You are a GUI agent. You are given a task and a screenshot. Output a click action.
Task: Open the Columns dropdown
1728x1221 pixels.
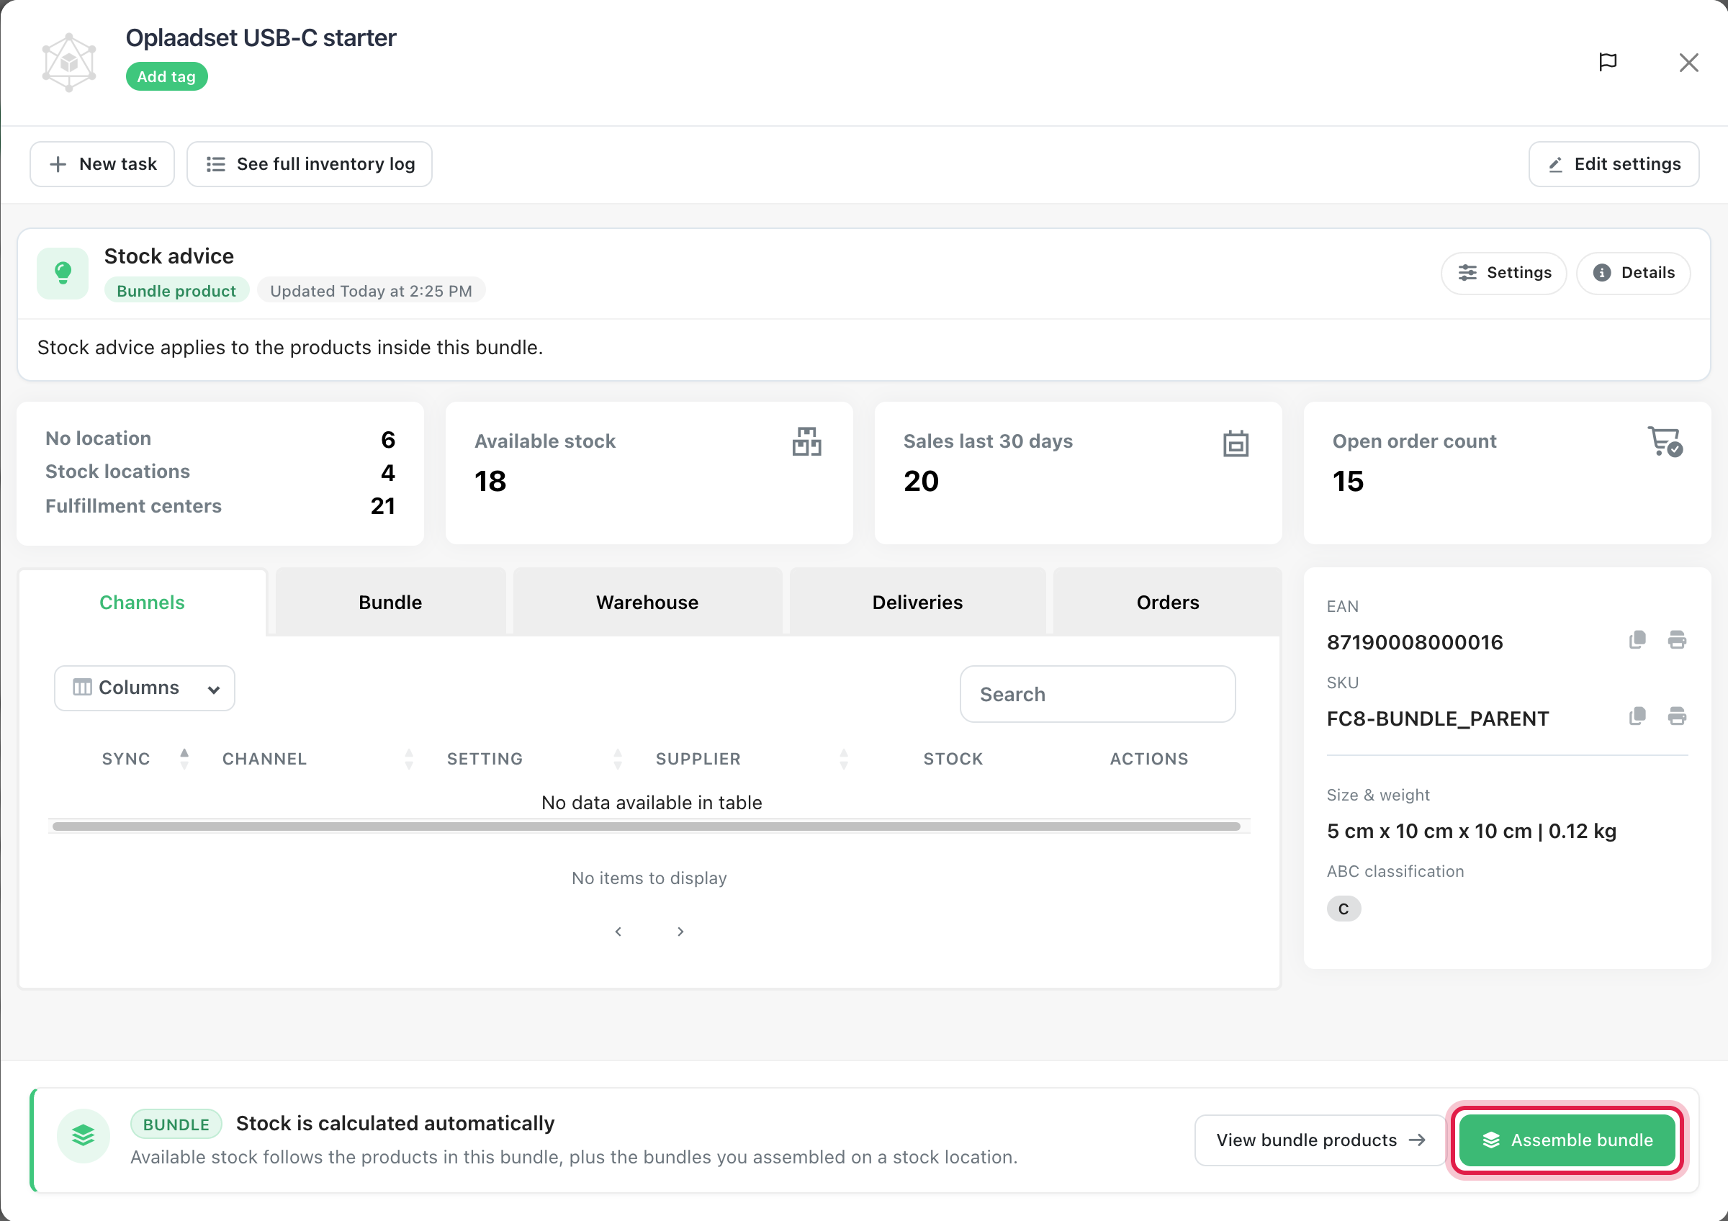(x=145, y=688)
